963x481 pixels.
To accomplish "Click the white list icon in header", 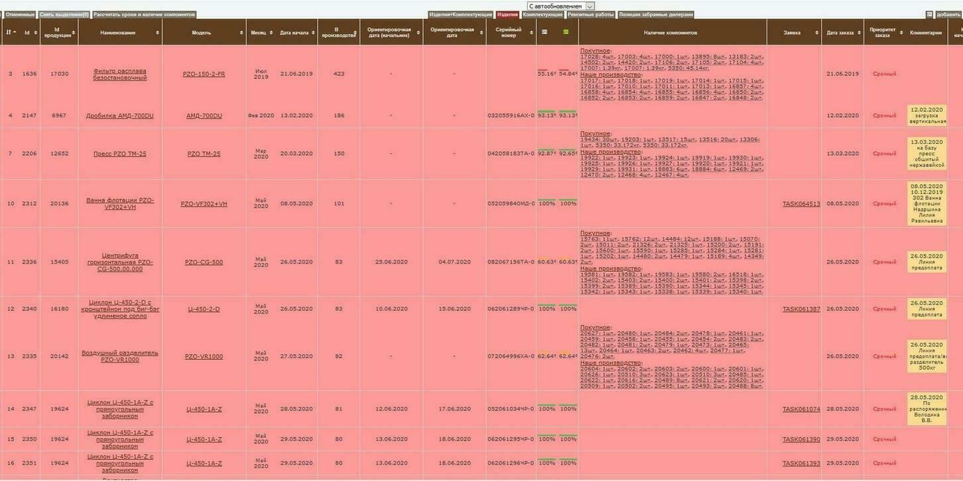I will [x=545, y=32].
